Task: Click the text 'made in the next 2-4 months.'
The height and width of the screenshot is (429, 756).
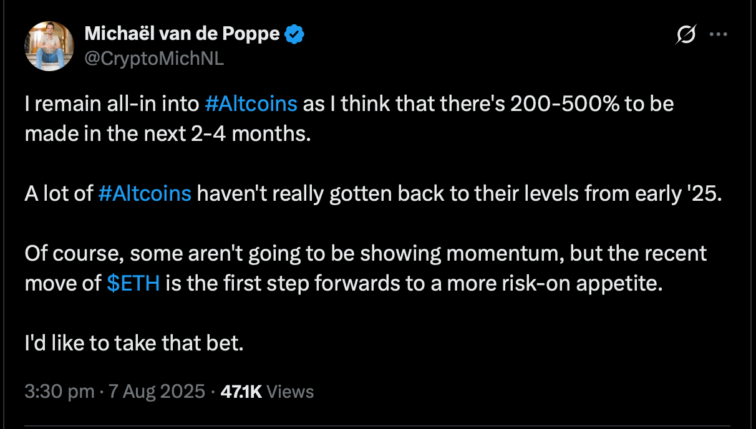Action: [x=168, y=133]
